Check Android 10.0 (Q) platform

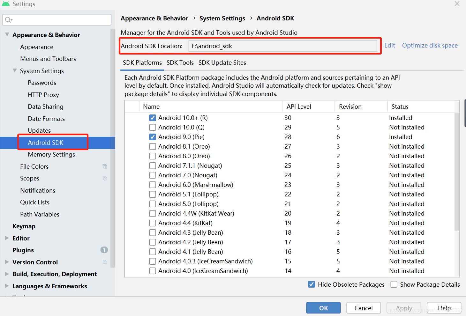(153, 127)
